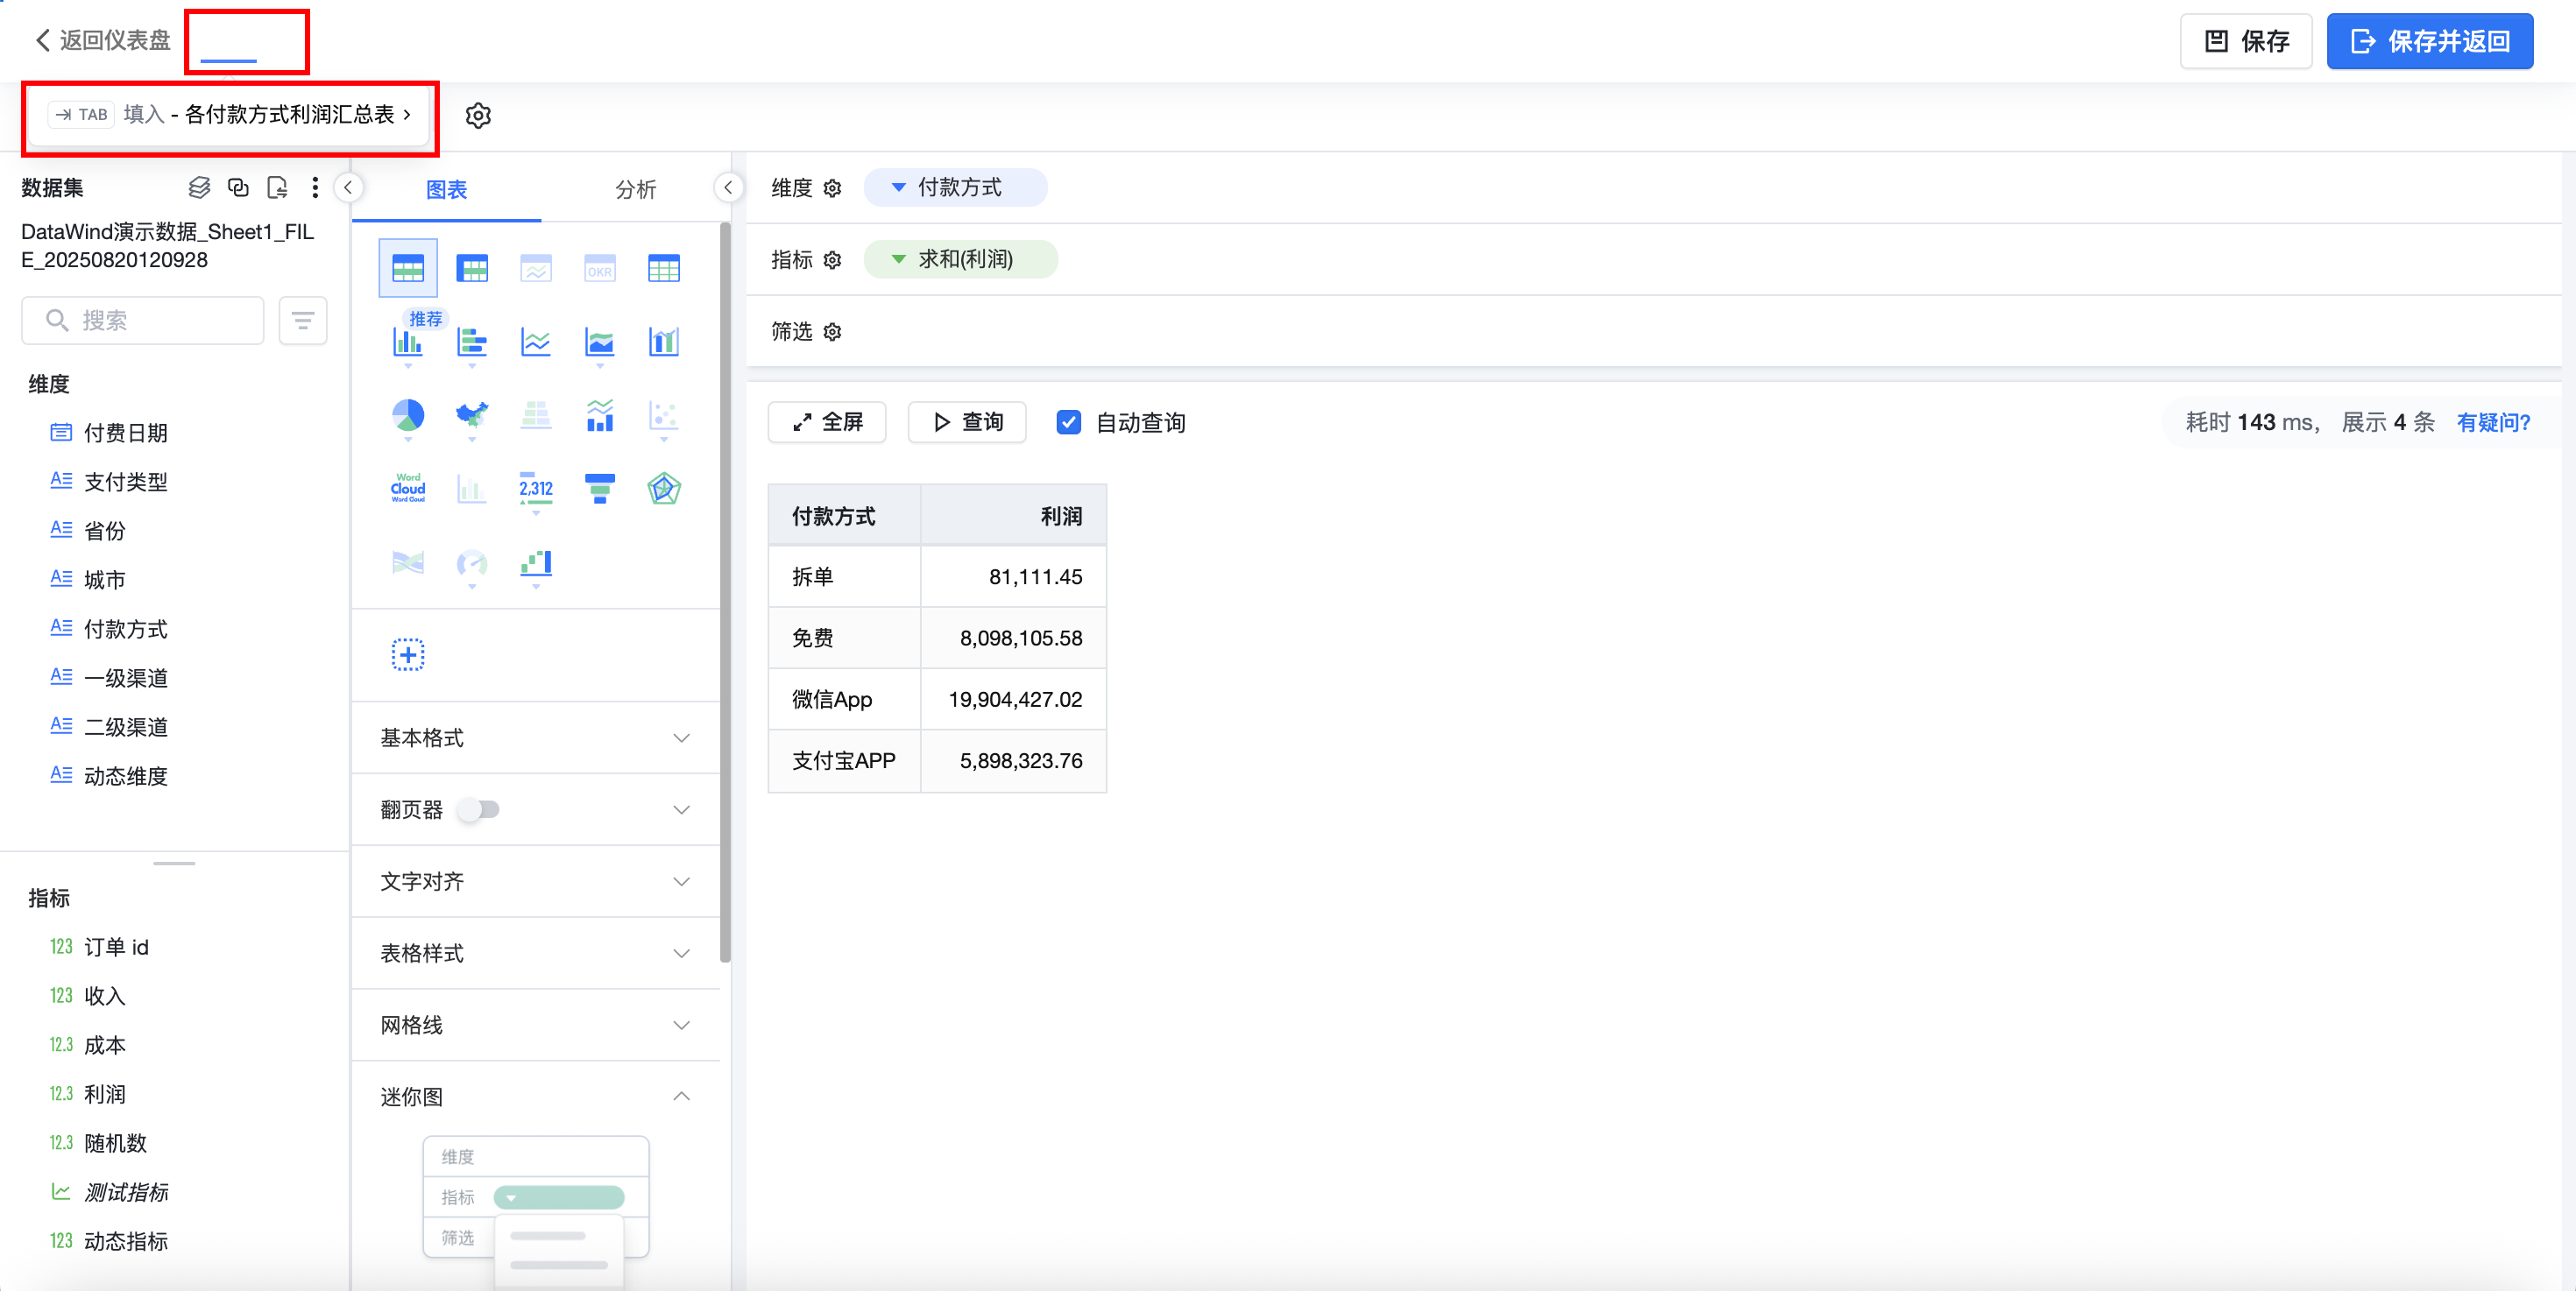Open settings gear next to title
Screen dimensions: 2576x1291
tap(478, 116)
